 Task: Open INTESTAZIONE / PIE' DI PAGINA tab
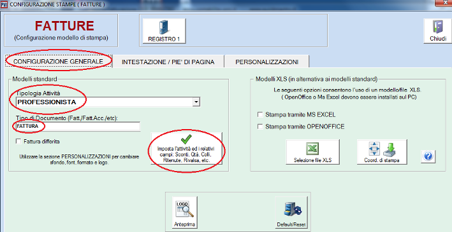[x=168, y=62]
